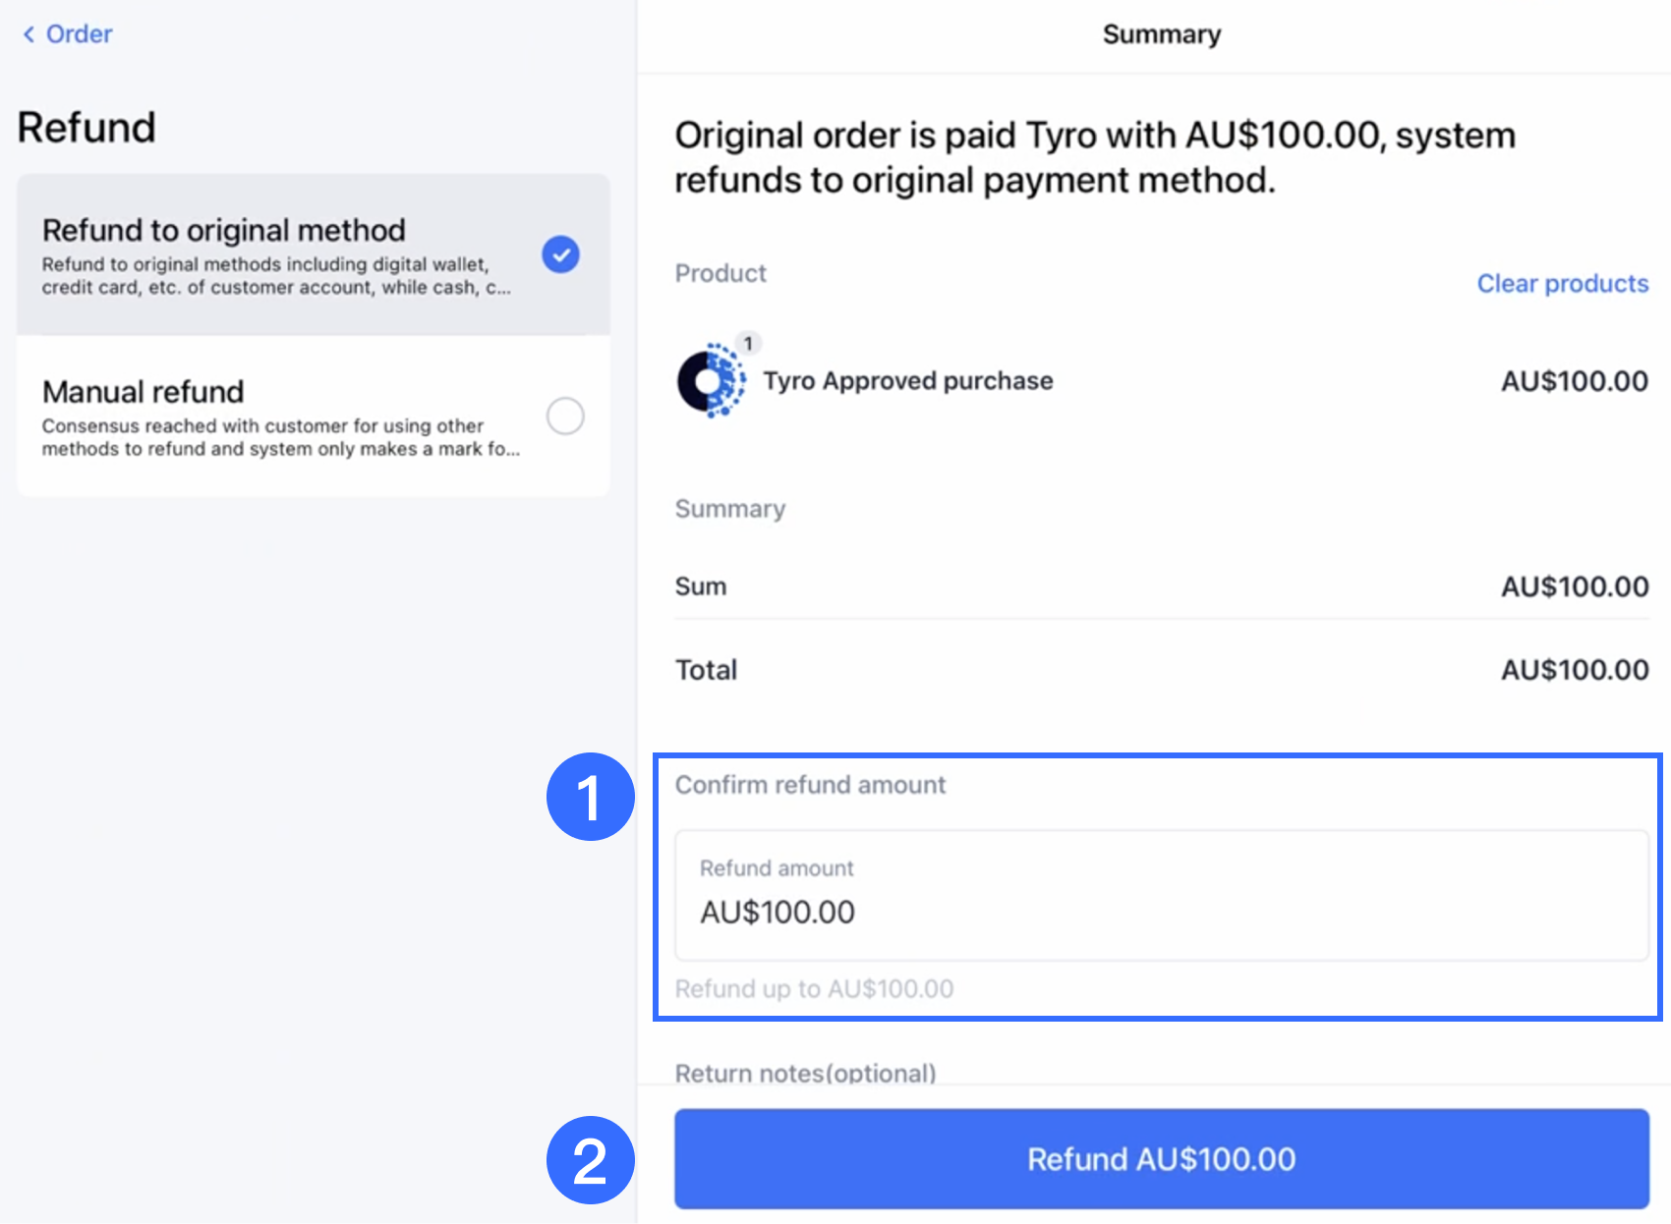Click the annotation circle labeled 1
Screen dimensions: 1671x1224
tap(591, 798)
